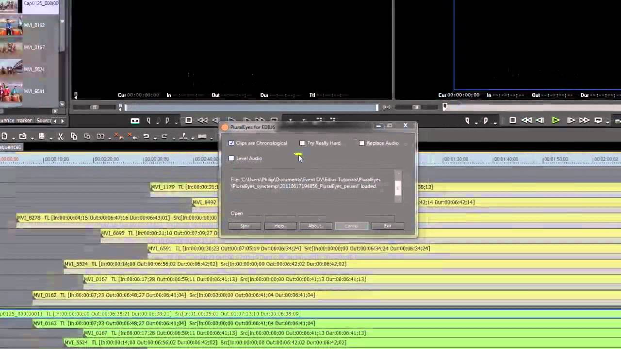Click the Set In icon in recorder monitor
Viewport: 621px width, 349px height.
click(x=467, y=121)
